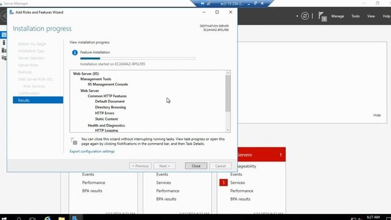This screenshot has width=391, height=220.
Task: Click the Cancel button in the wizard
Action: [220, 166]
